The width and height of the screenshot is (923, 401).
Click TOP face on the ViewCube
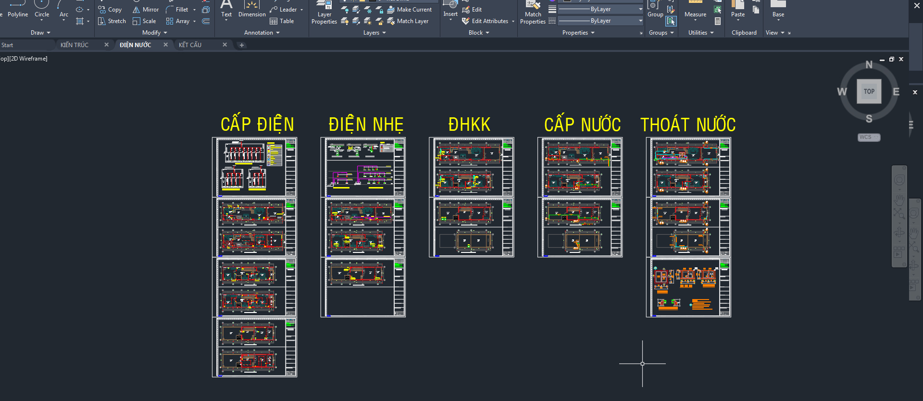pyautogui.click(x=869, y=91)
